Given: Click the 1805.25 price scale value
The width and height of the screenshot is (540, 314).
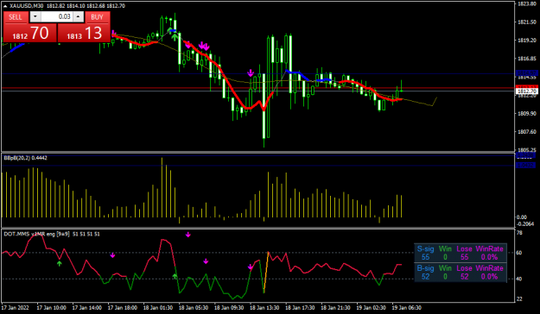Looking at the screenshot, I should 527,149.
